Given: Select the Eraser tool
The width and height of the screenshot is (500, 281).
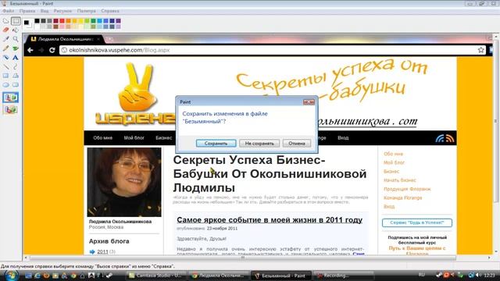Looking at the screenshot, I should [x=5, y=30].
